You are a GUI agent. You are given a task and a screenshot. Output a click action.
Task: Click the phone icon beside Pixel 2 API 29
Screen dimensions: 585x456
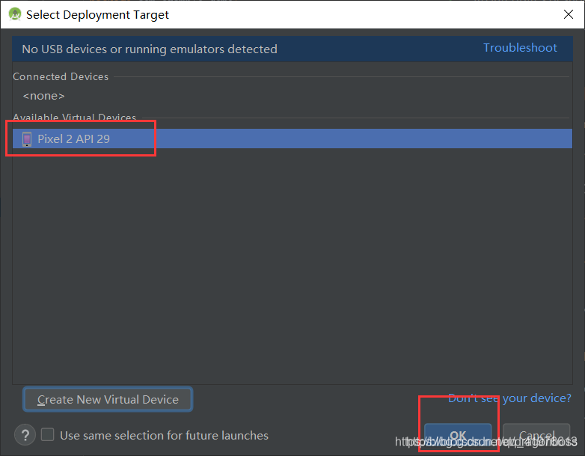tap(27, 139)
